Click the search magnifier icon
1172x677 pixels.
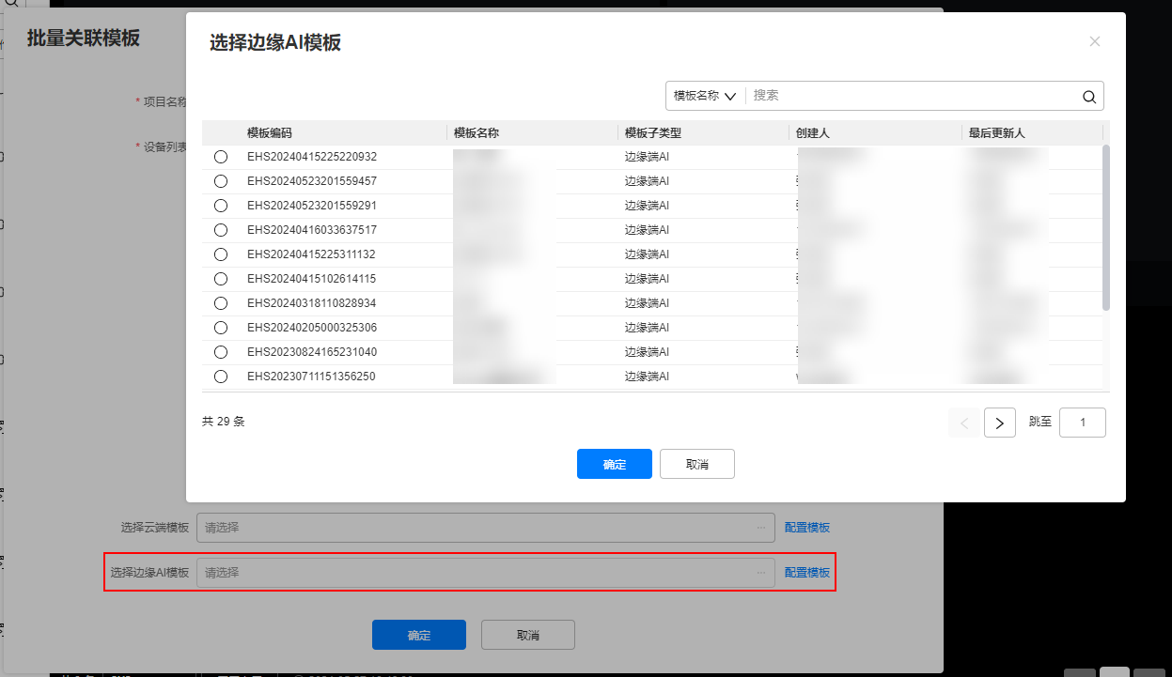pos(1089,96)
